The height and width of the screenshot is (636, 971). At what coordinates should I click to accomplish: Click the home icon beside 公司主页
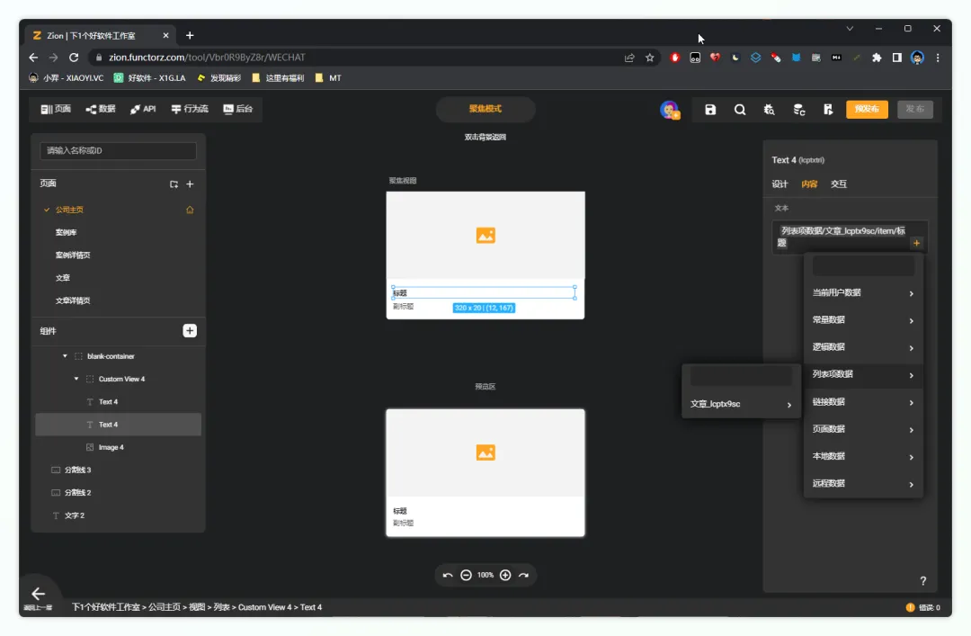(190, 210)
